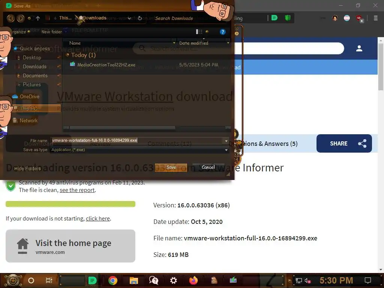Open the green reader view icon in the browser address bar

[x=274, y=18]
